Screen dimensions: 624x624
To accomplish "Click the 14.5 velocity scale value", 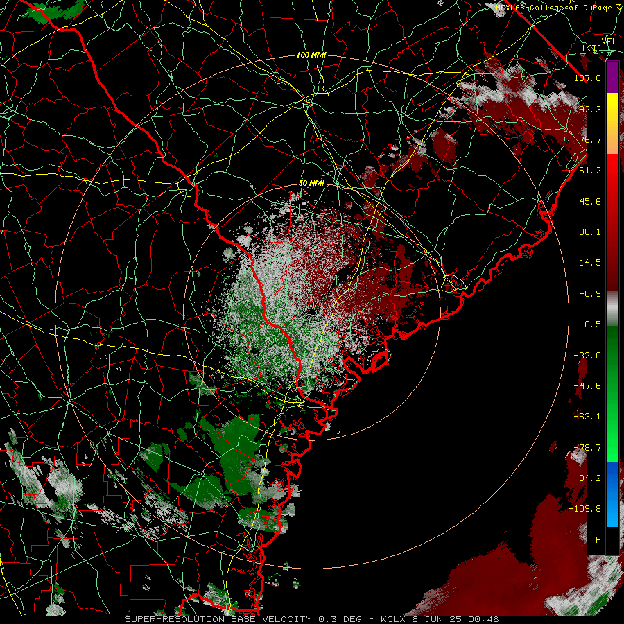I will (x=590, y=263).
